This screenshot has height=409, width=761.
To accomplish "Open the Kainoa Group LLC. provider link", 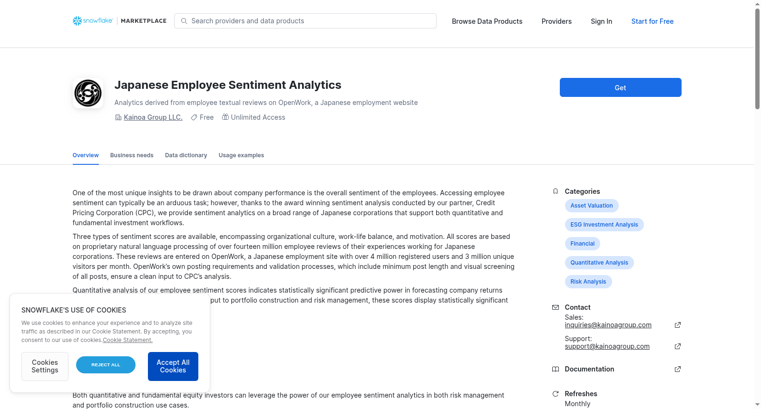I will tap(153, 117).
